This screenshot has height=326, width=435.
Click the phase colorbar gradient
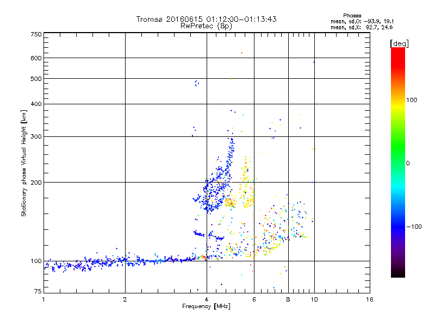coord(398,162)
